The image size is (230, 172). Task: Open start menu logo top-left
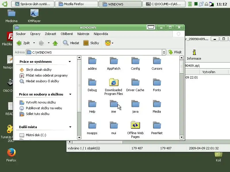coord(5,4)
